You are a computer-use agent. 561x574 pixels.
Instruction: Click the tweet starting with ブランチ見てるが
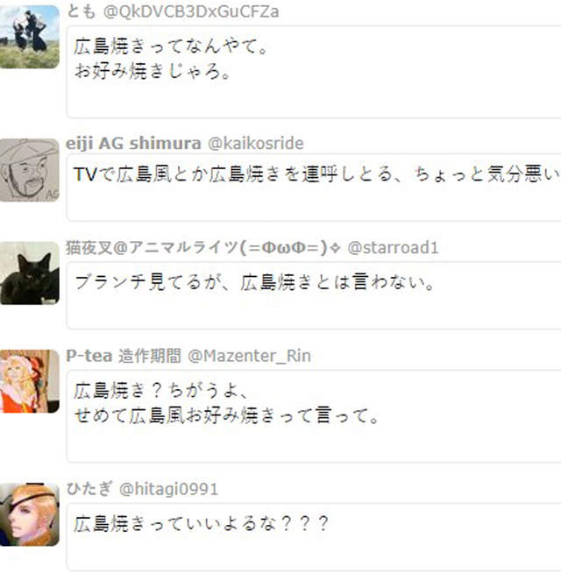(x=314, y=295)
